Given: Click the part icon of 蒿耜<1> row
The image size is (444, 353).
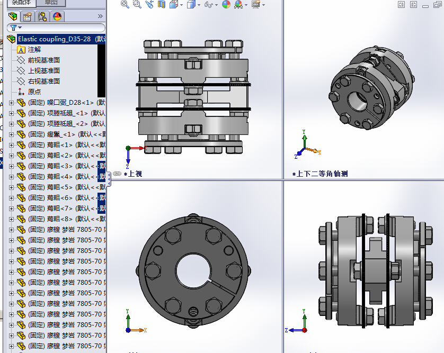Looking at the screenshot, I should click(x=21, y=145).
